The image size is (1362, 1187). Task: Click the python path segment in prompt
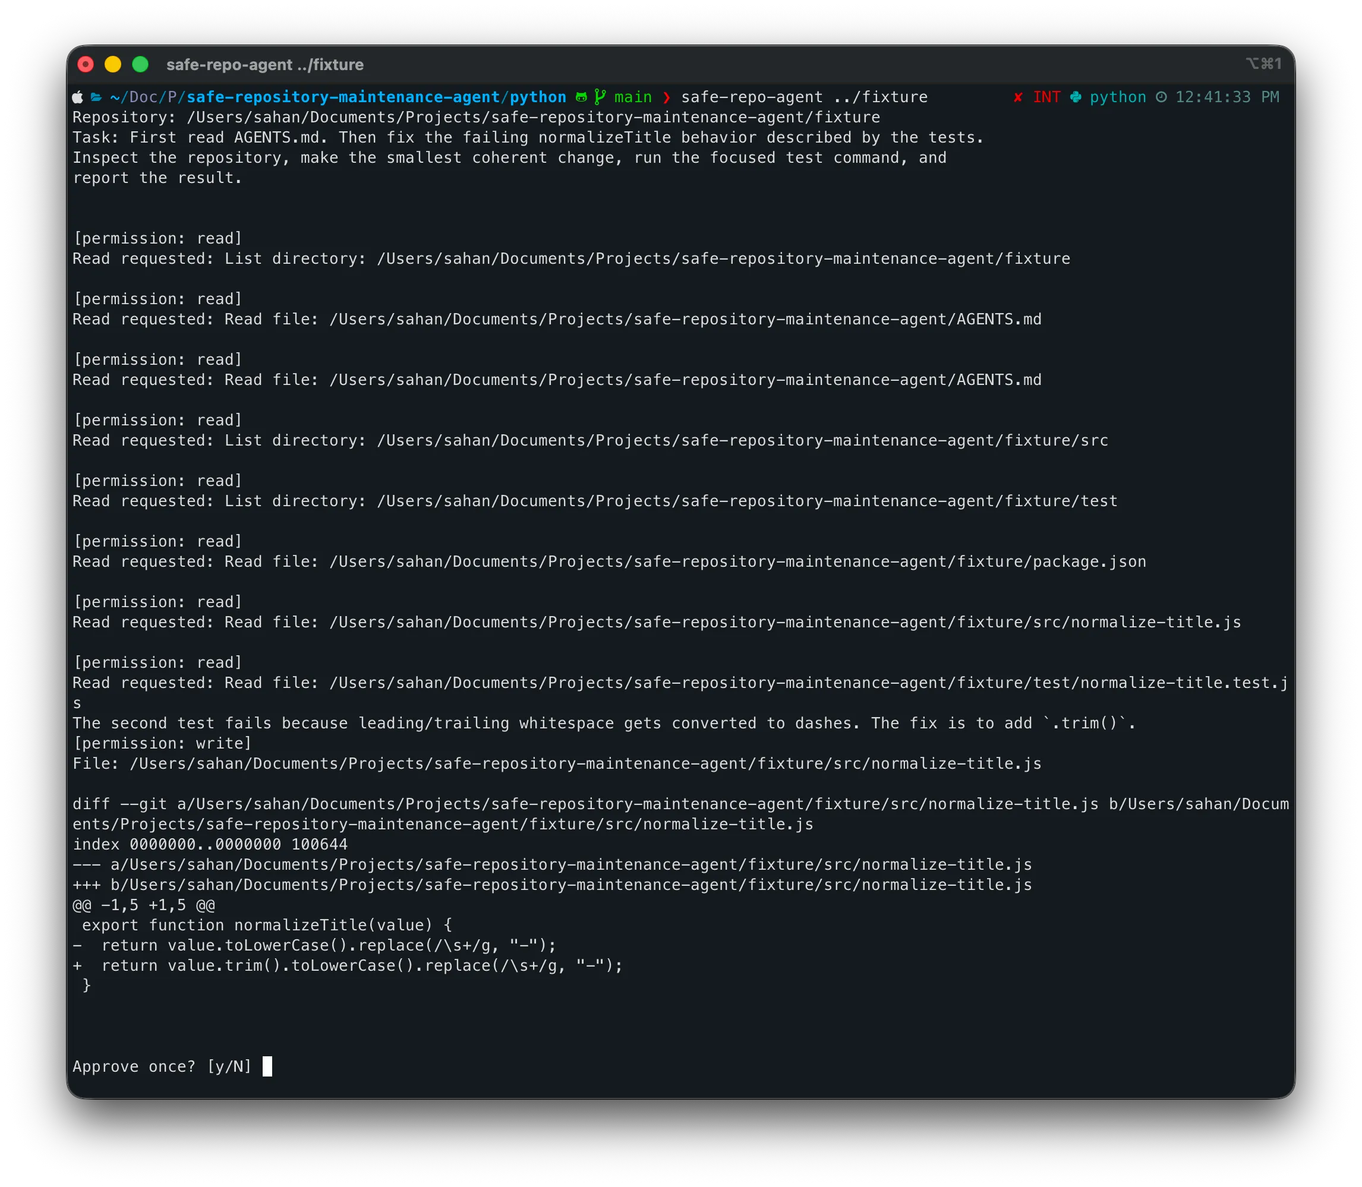click(538, 97)
